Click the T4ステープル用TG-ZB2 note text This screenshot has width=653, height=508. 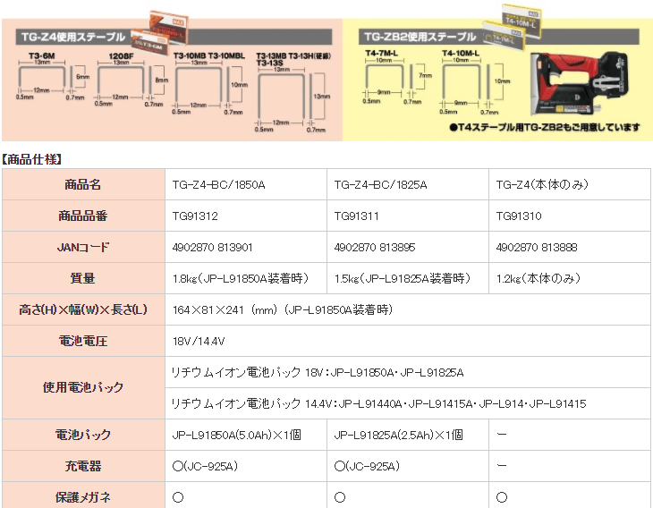coord(545,127)
